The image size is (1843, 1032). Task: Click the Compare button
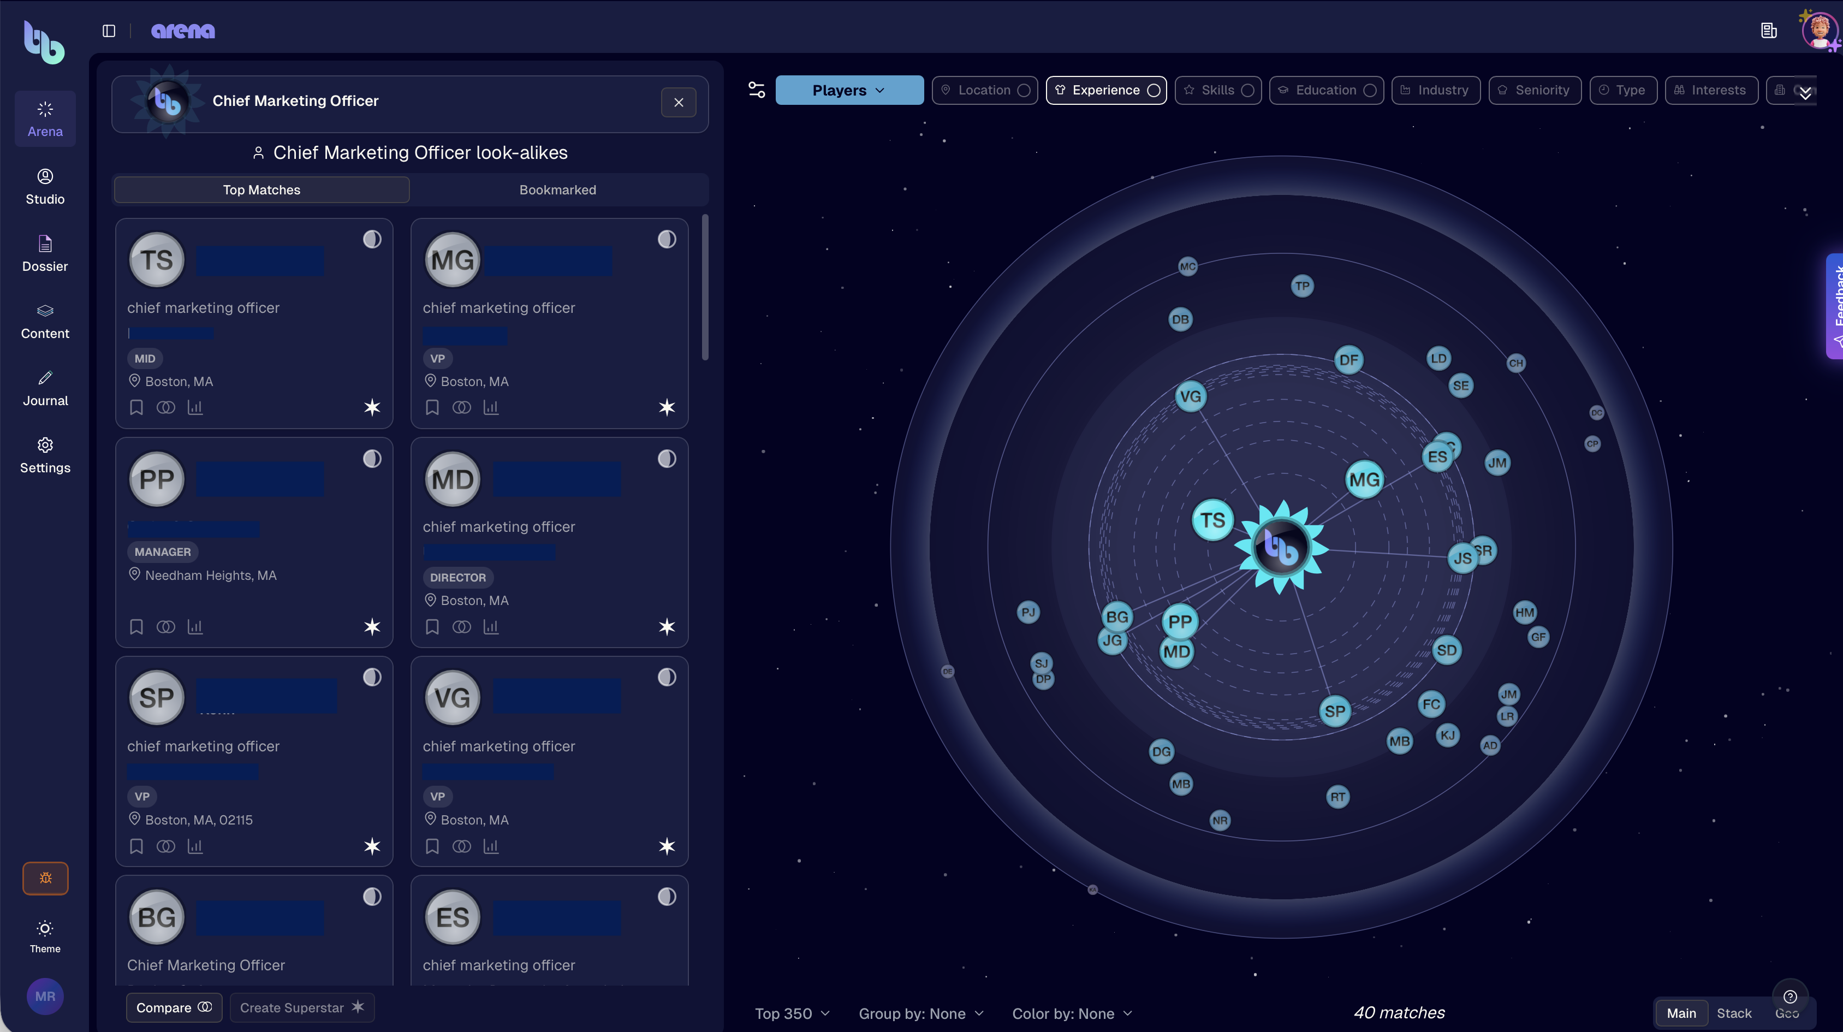pyautogui.click(x=174, y=1007)
